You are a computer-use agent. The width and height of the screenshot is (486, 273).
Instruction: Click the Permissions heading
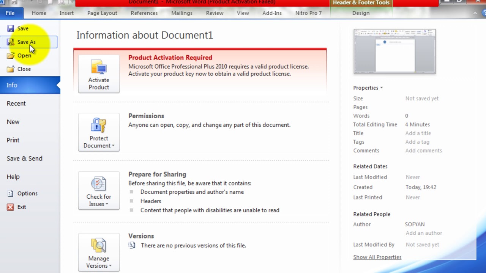point(146,116)
